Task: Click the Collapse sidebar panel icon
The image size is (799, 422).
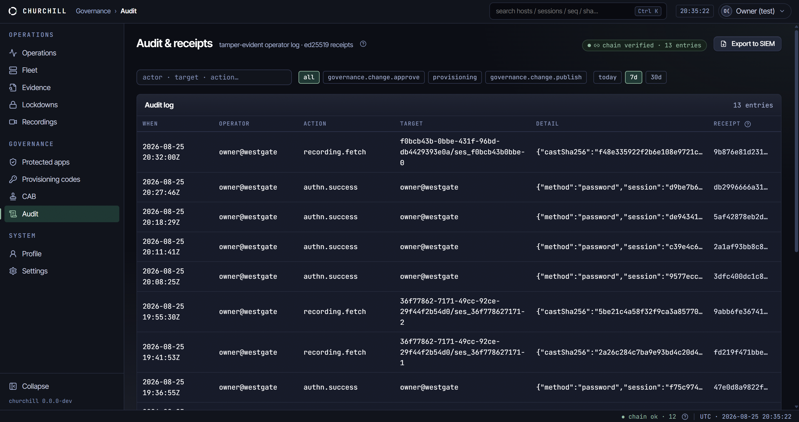Action: pyautogui.click(x=13, y=386)
